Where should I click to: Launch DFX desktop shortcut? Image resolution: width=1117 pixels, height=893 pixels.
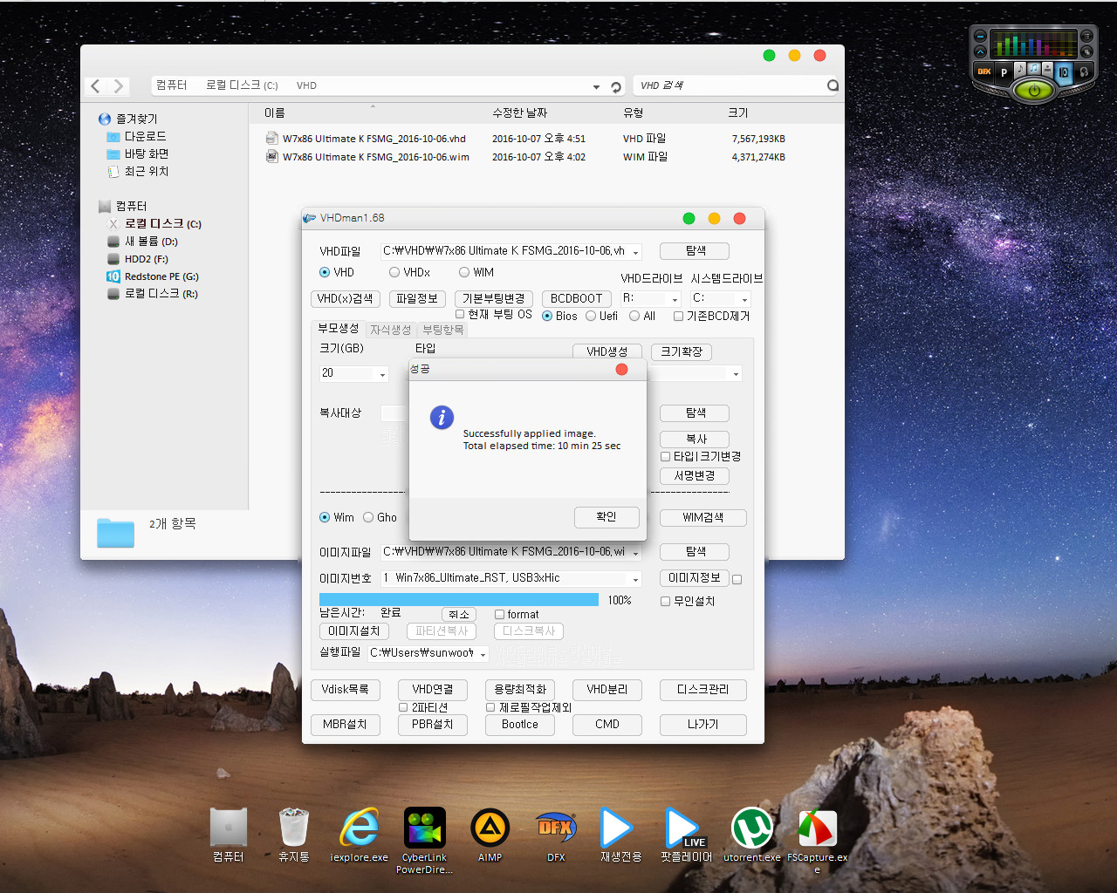pyautogui.click(x=556, y=835)
